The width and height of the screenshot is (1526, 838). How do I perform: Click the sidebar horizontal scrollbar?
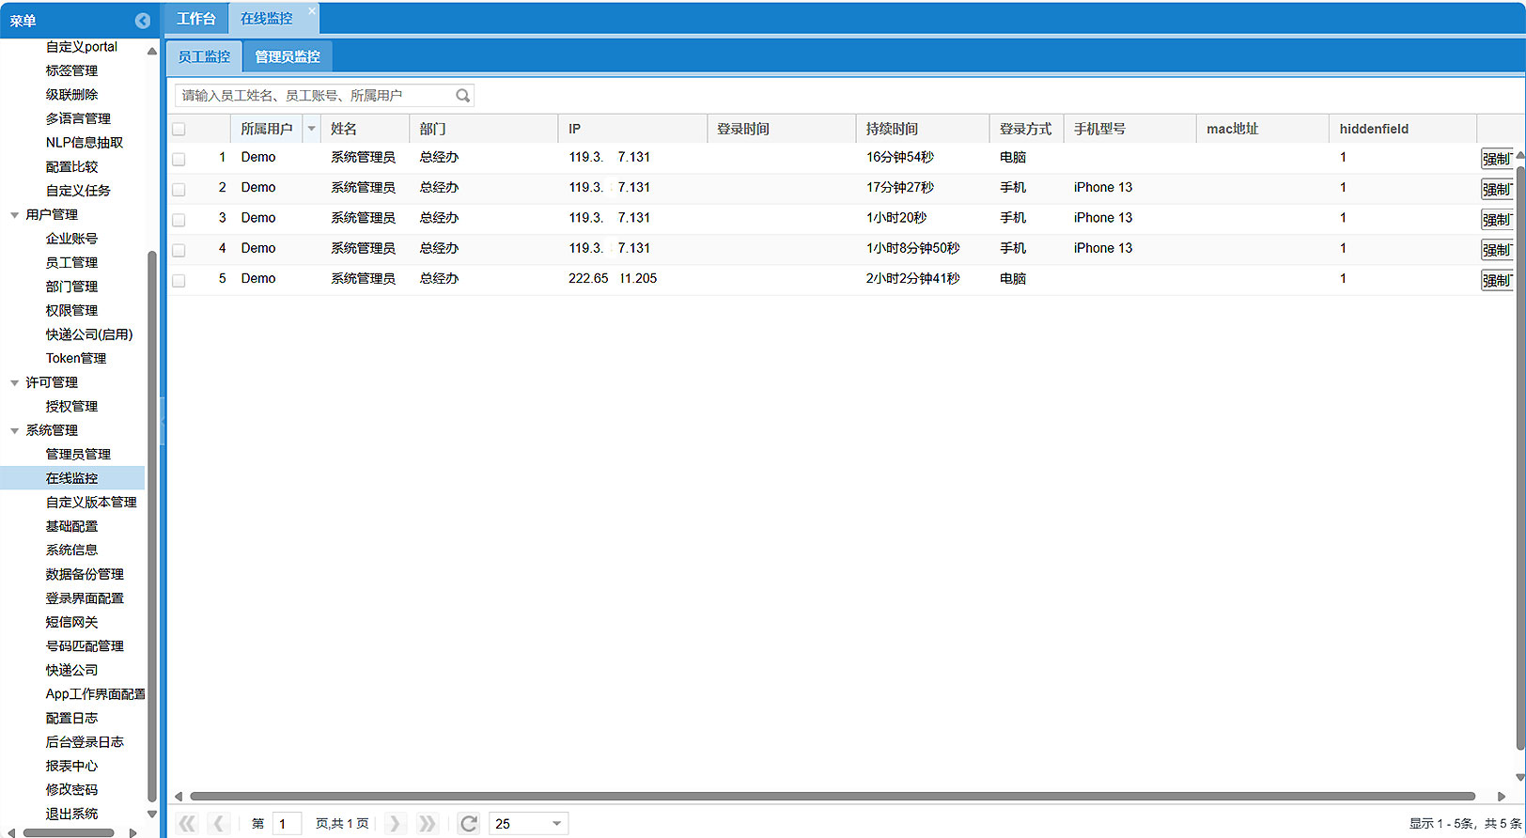[69, 832]
